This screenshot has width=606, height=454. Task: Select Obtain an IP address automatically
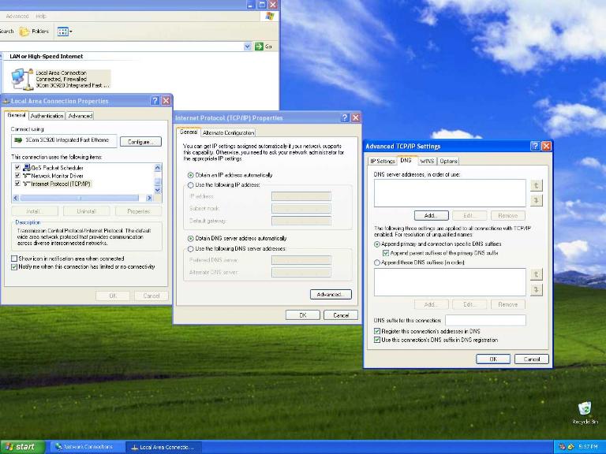pos(190,175)
